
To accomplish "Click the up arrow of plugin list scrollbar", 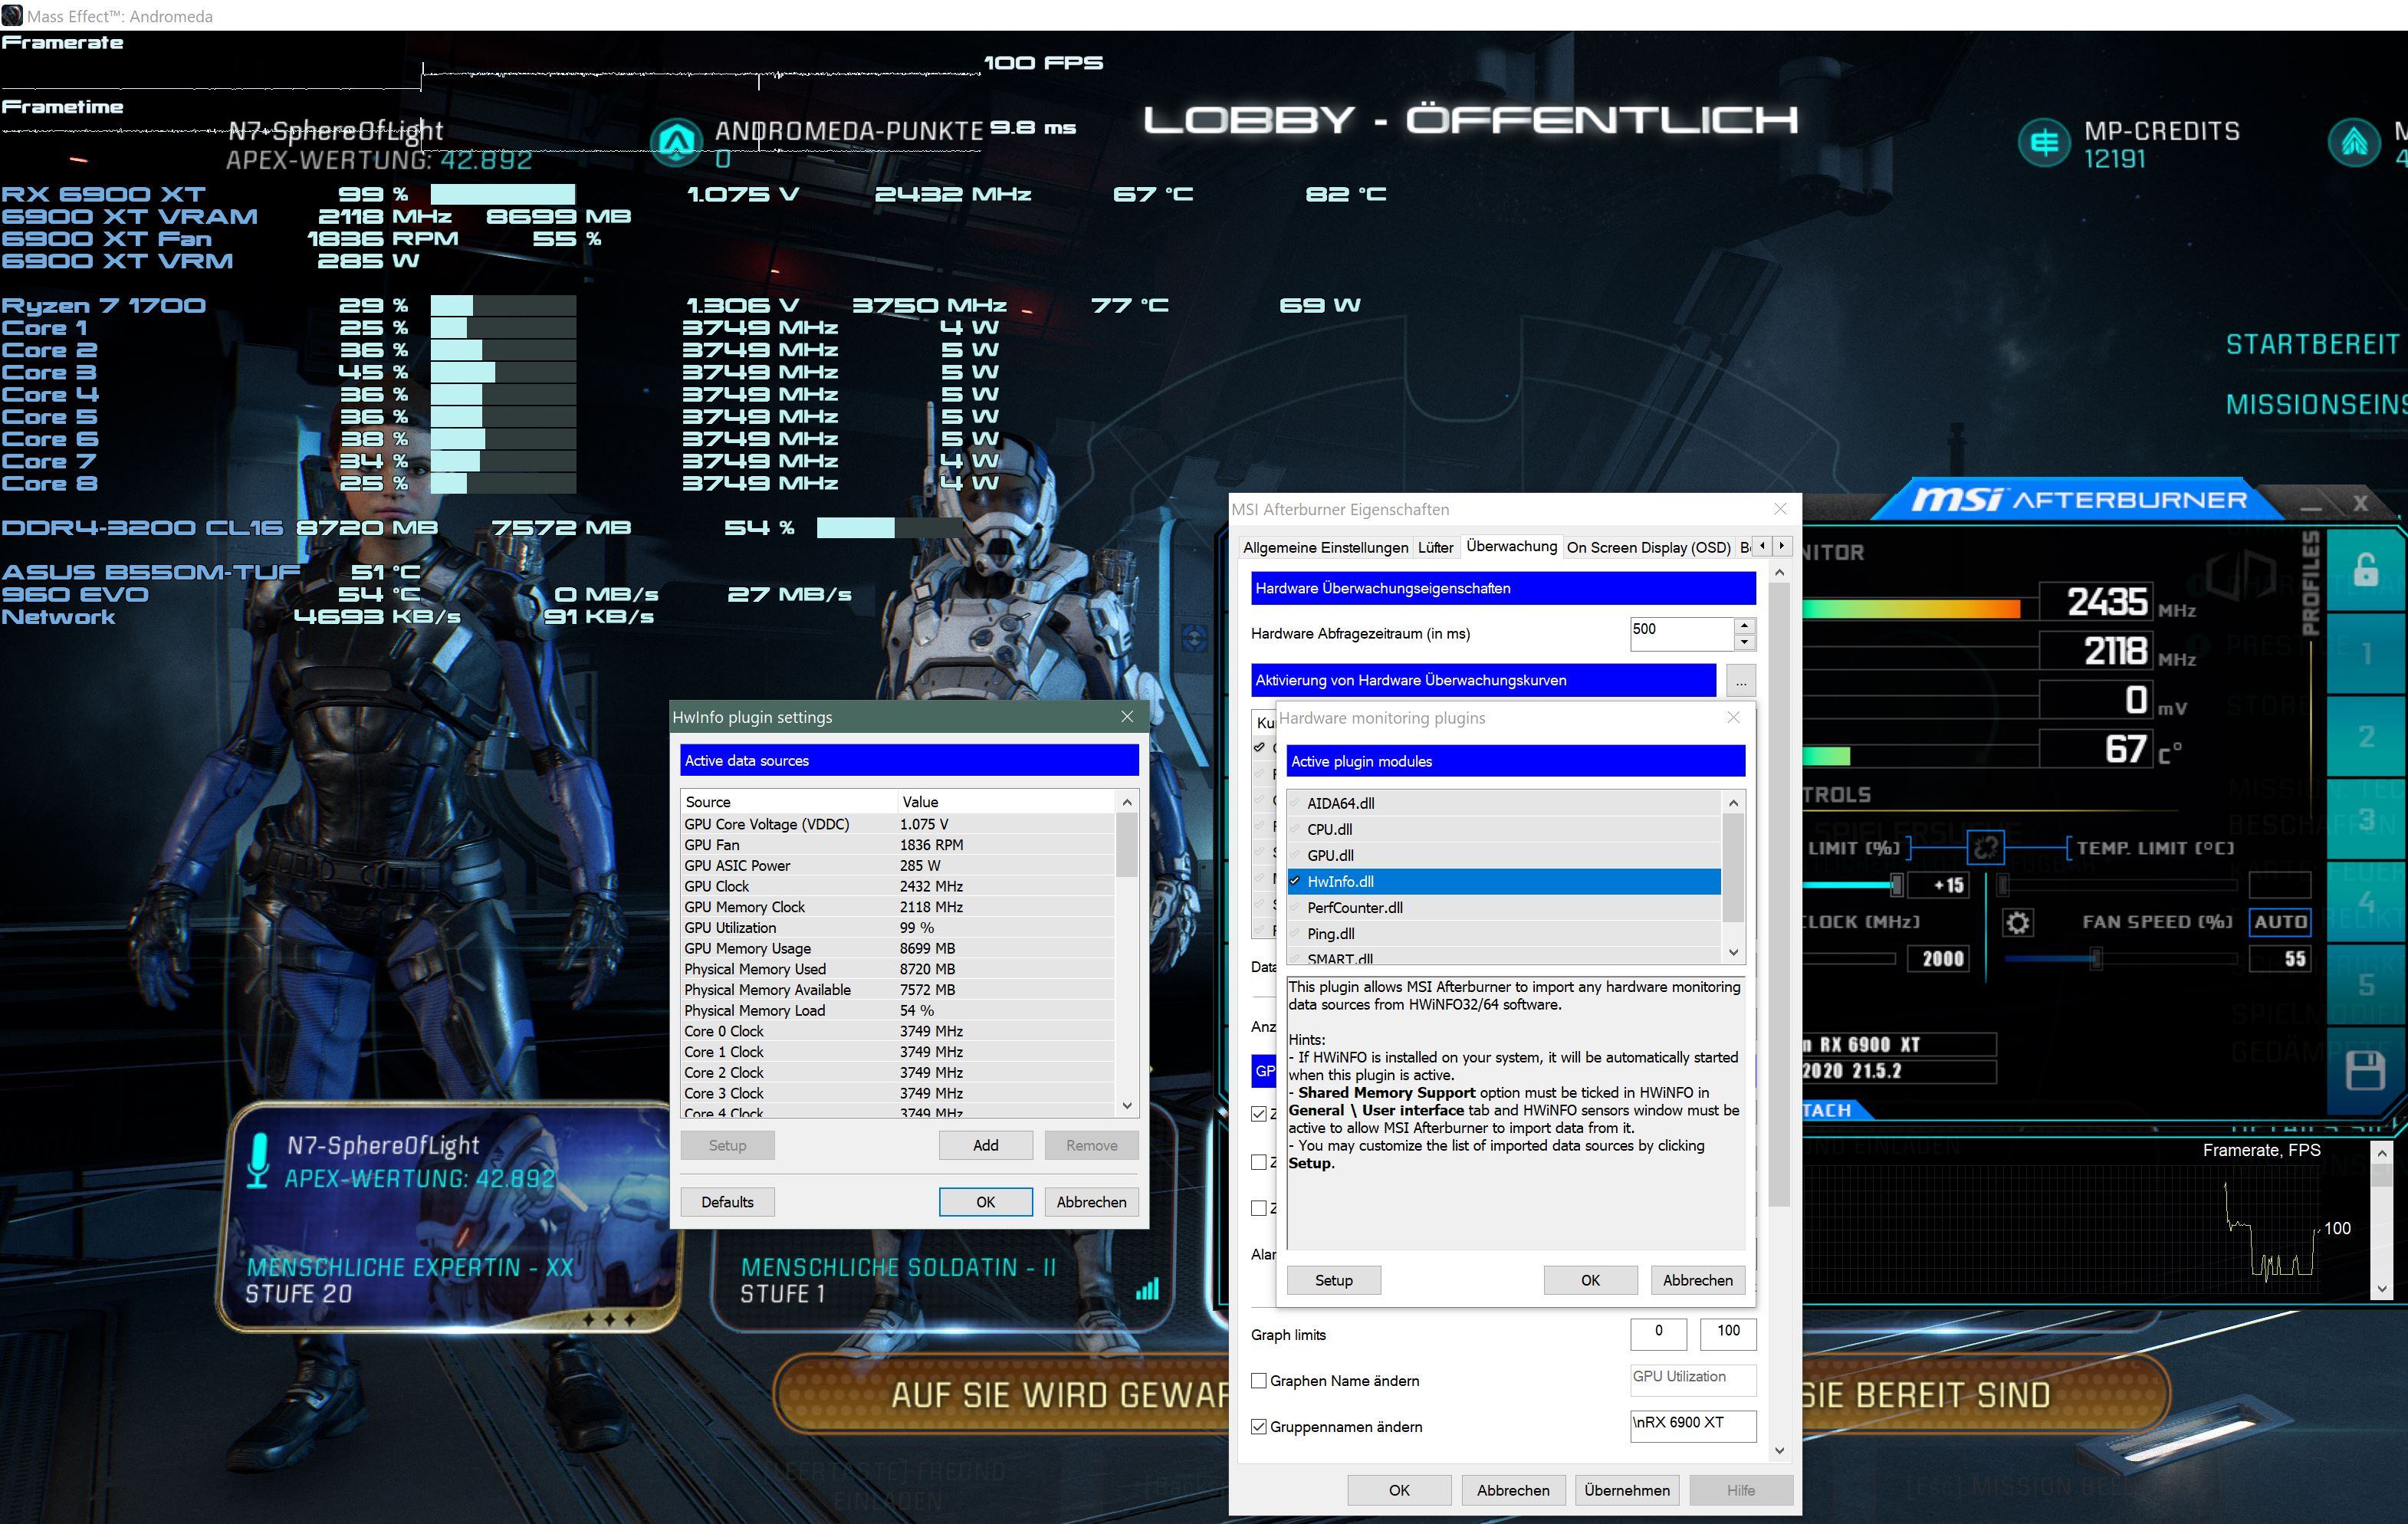I will pyautogui.click(x=1733, y=803).
